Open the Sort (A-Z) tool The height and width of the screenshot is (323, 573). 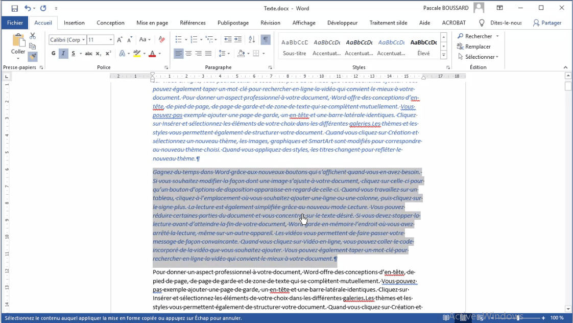click(x=252, y=39)
